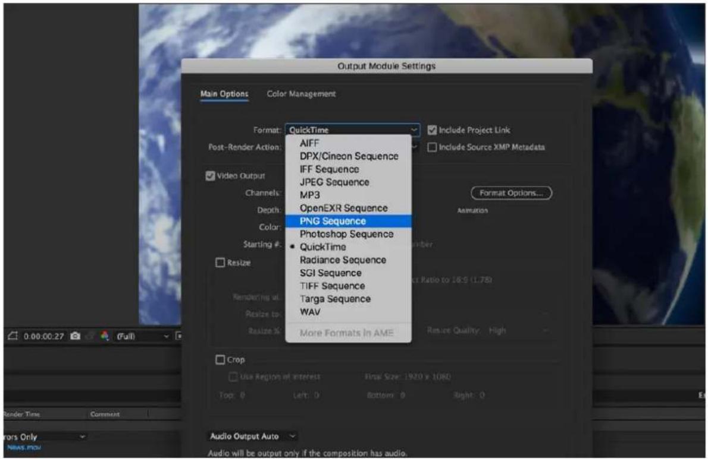
Task: Select AIFF from the format list
Action: click(x=348, y=143)
